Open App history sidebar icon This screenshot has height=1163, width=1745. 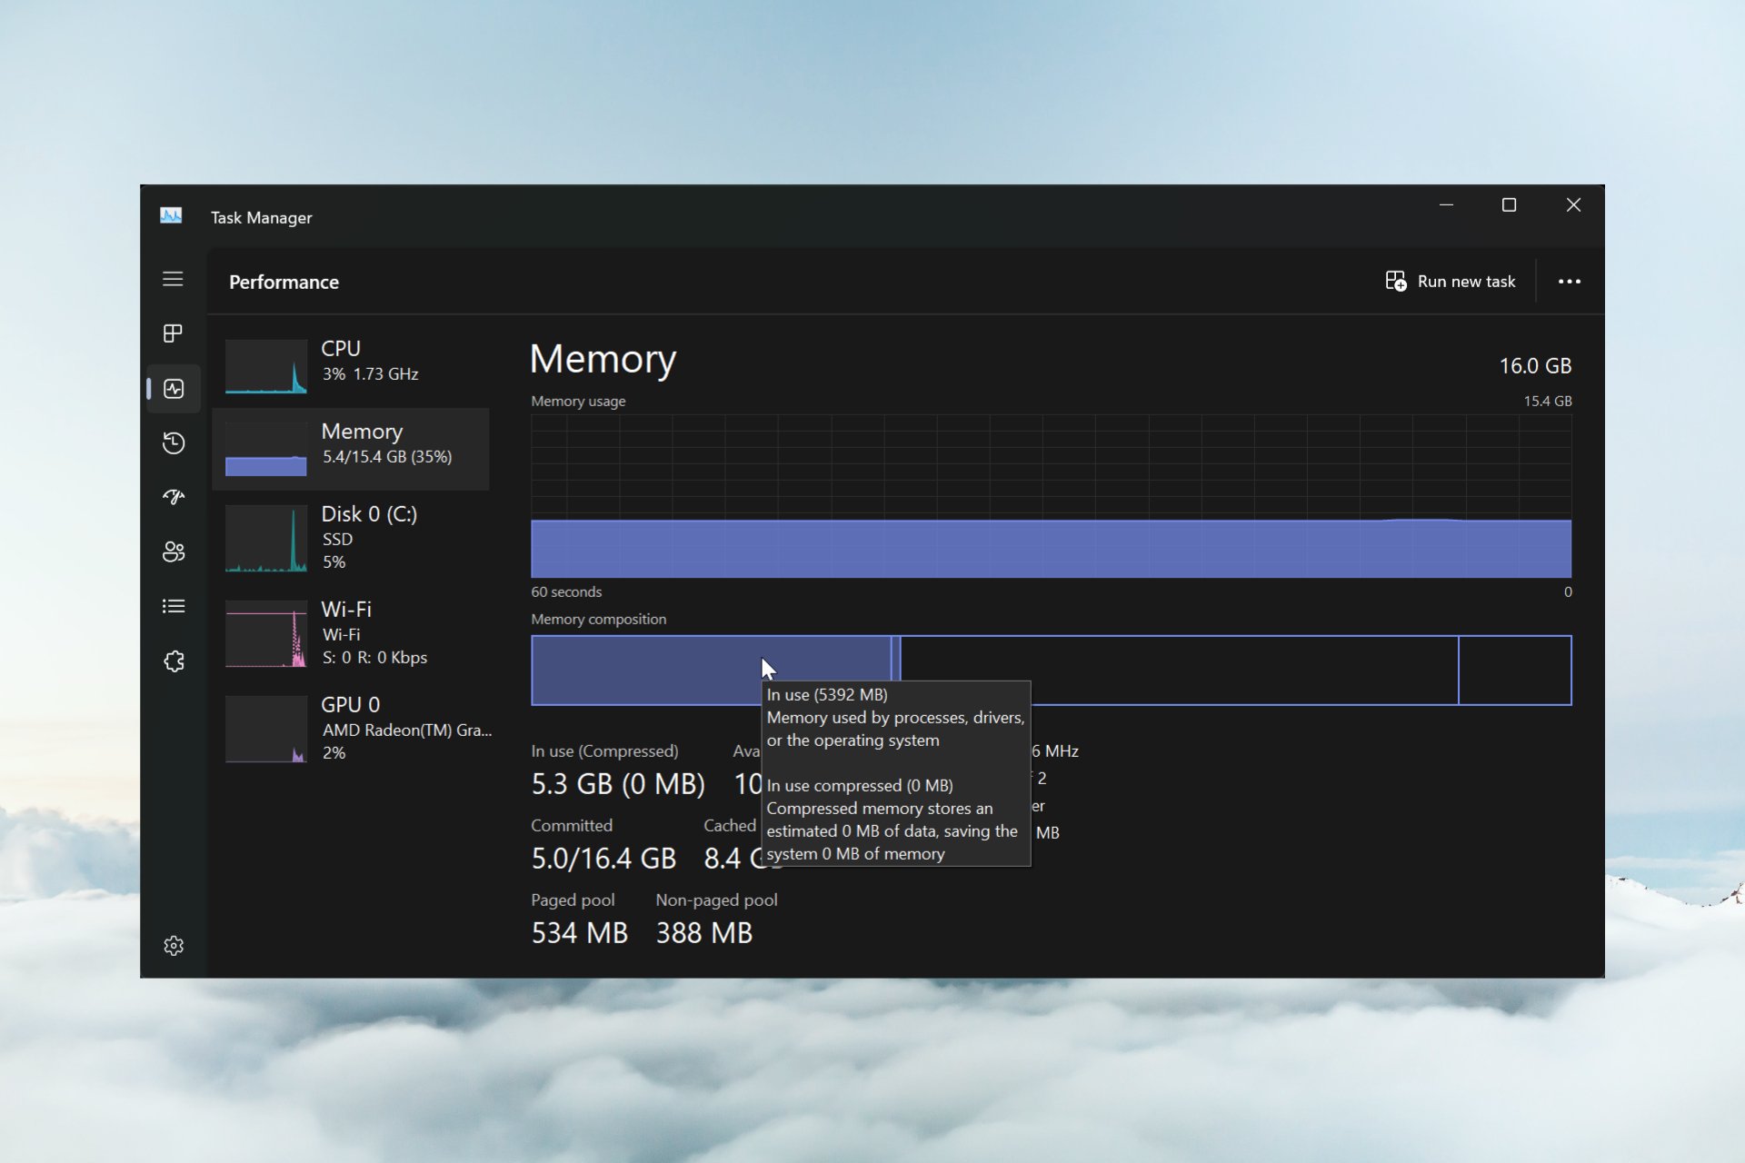coord(174,443)
